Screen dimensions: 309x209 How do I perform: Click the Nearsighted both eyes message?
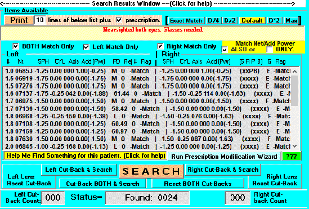coord(153,29)
